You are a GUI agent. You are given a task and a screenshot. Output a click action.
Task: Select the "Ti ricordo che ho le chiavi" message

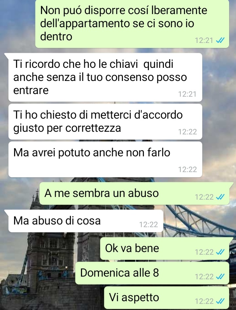tap(105, 77)
